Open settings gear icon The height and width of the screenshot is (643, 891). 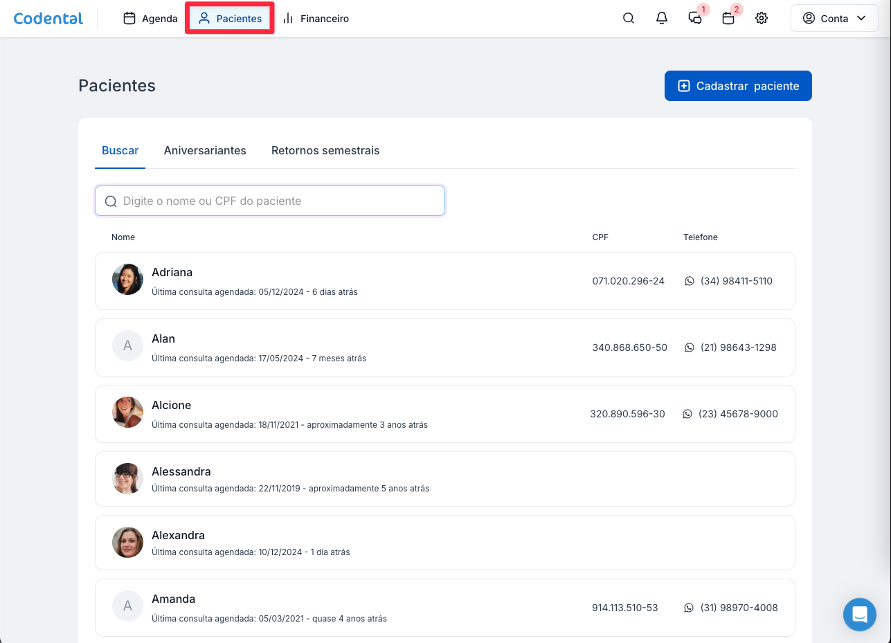coord(762,19)
